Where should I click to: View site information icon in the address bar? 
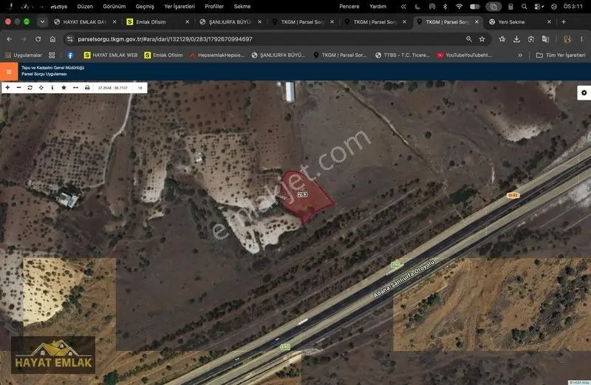point(69,39)
